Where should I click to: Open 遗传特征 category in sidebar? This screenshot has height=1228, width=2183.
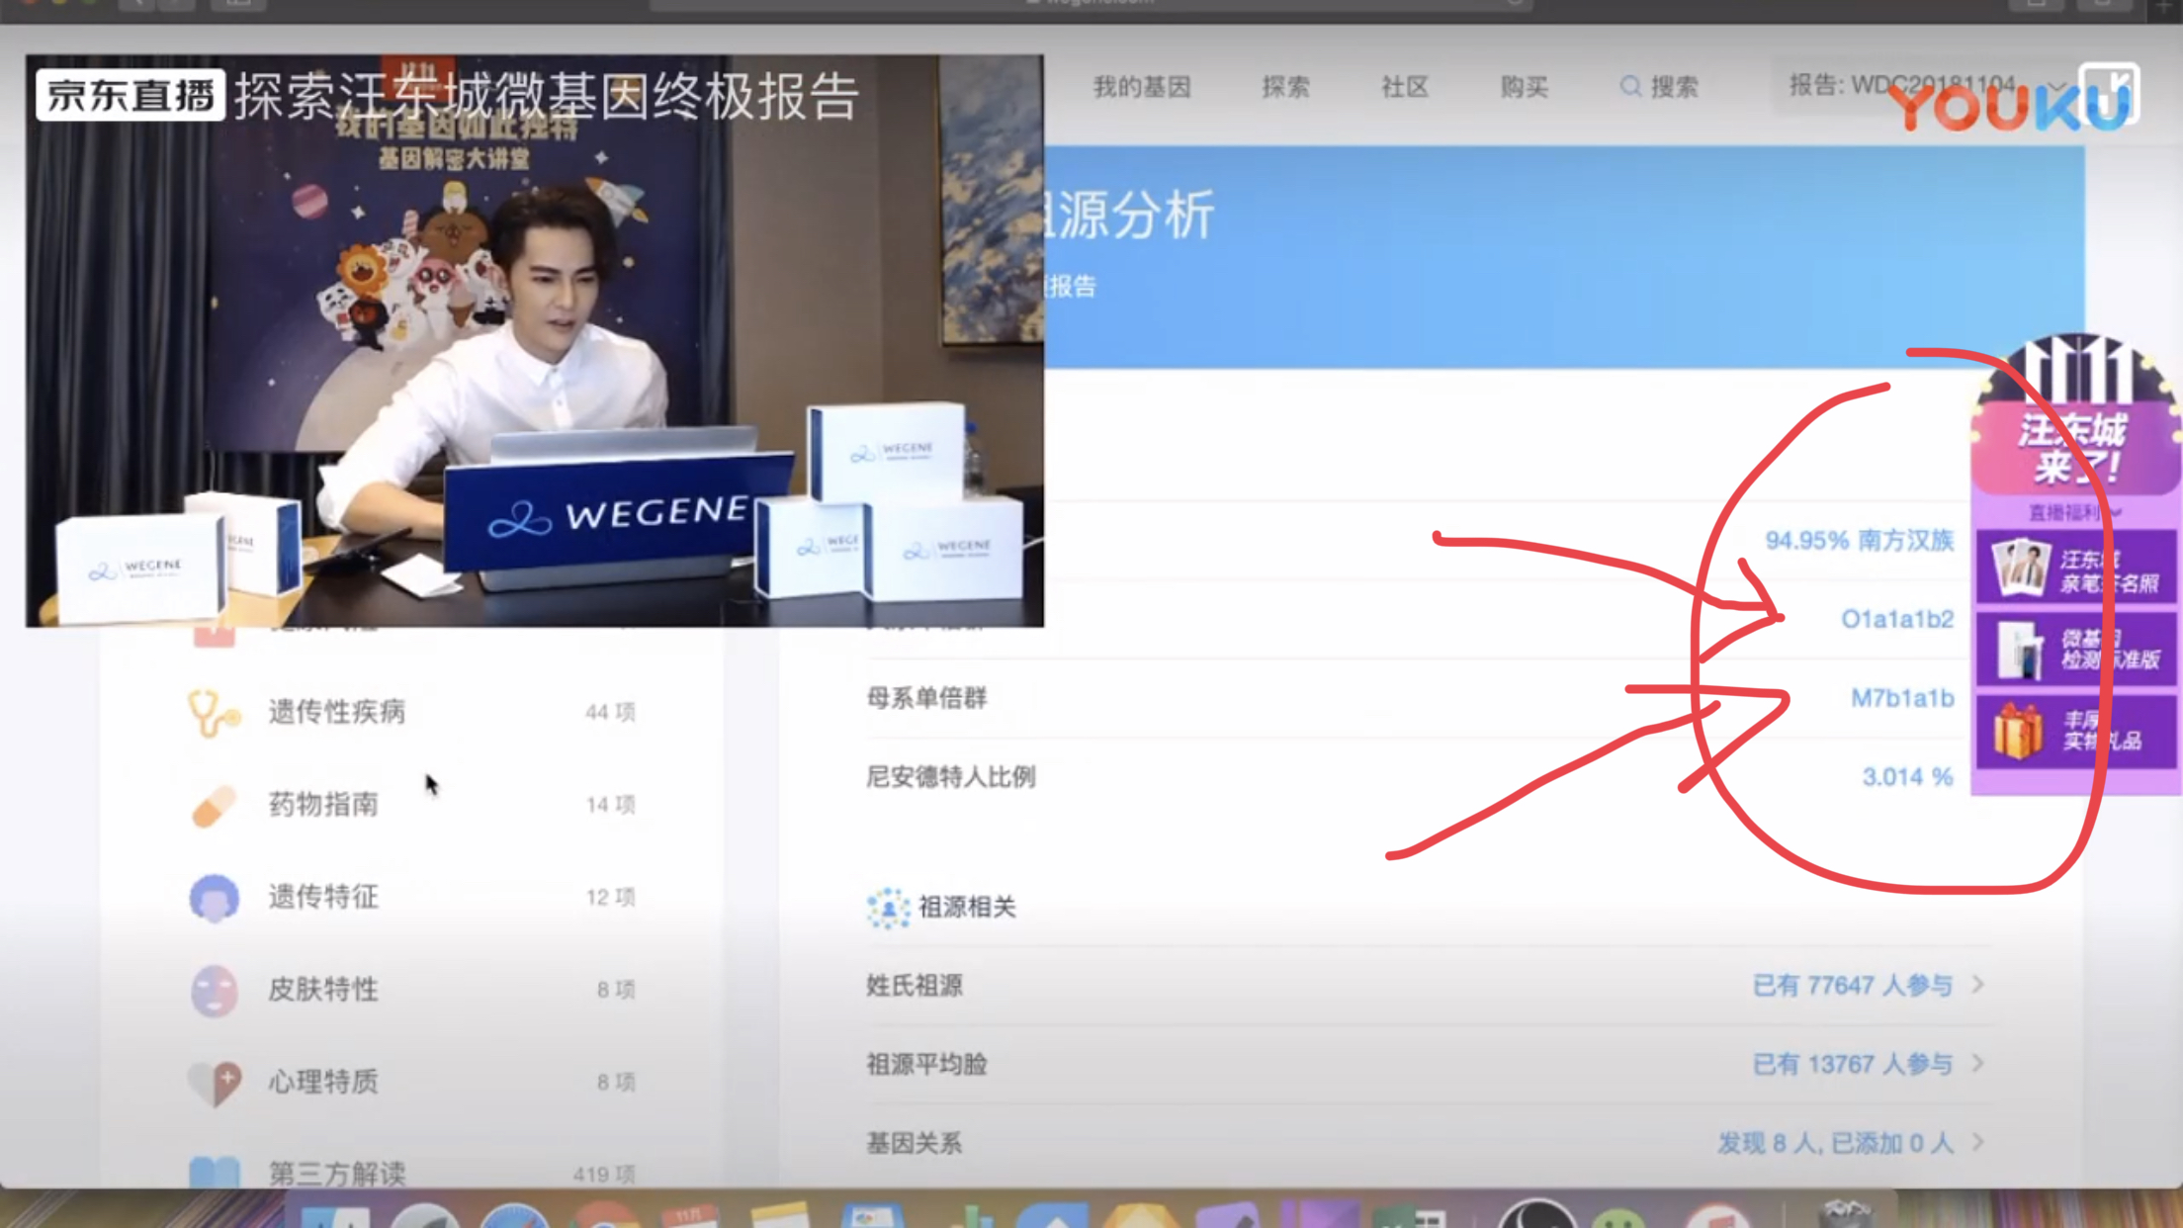pos(411,897)
